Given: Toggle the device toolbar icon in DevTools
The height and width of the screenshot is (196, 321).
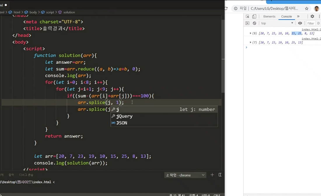Looking at the screenshot, I should tap(254, 16).
